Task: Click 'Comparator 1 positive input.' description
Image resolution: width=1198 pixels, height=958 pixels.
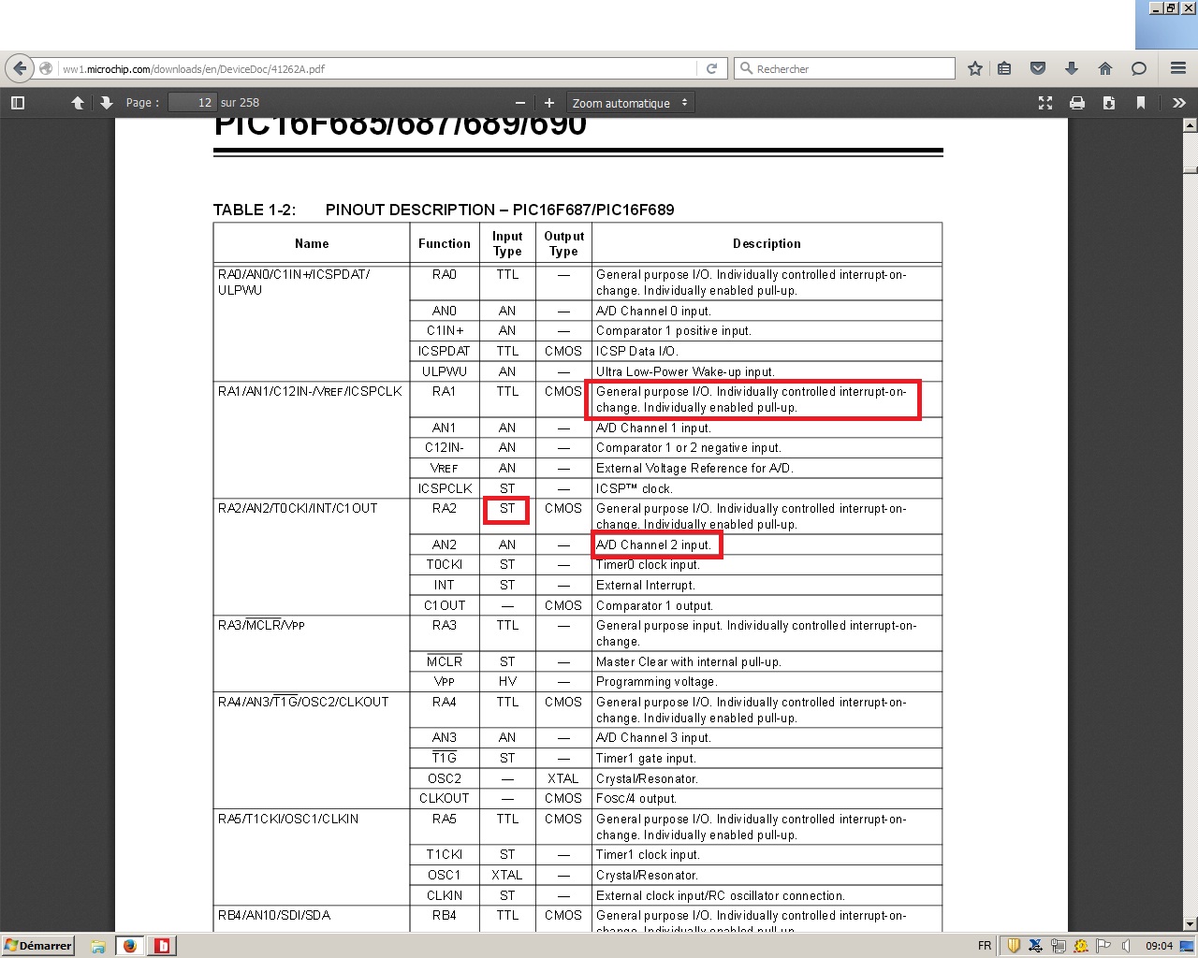Action: coord(674,331)
